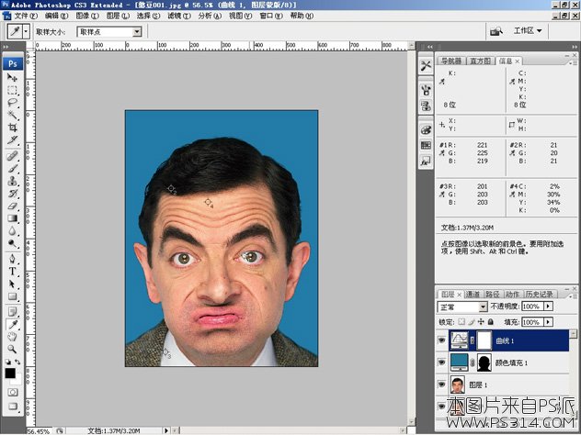Select the Magic Wand tool

tap(12, 115)
